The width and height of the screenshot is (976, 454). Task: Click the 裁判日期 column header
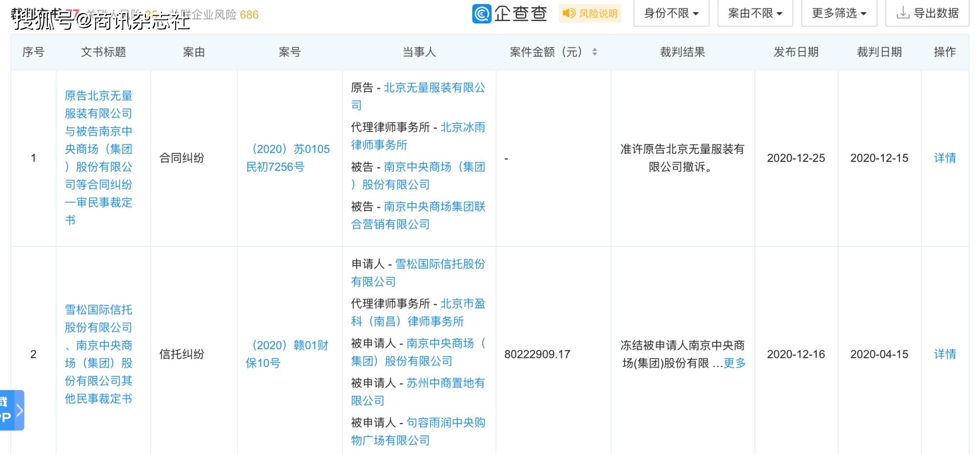click(879, 52)
